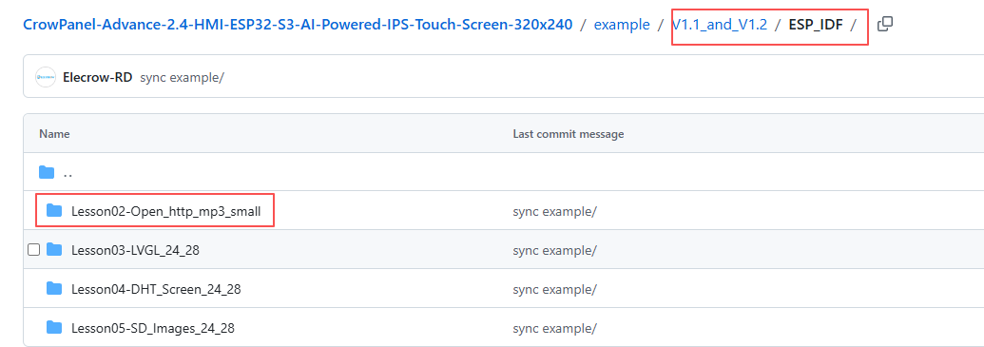Screen dimensions: 984x347
Task: Open commit message in Lesson05 row
Action: point(554,328)
